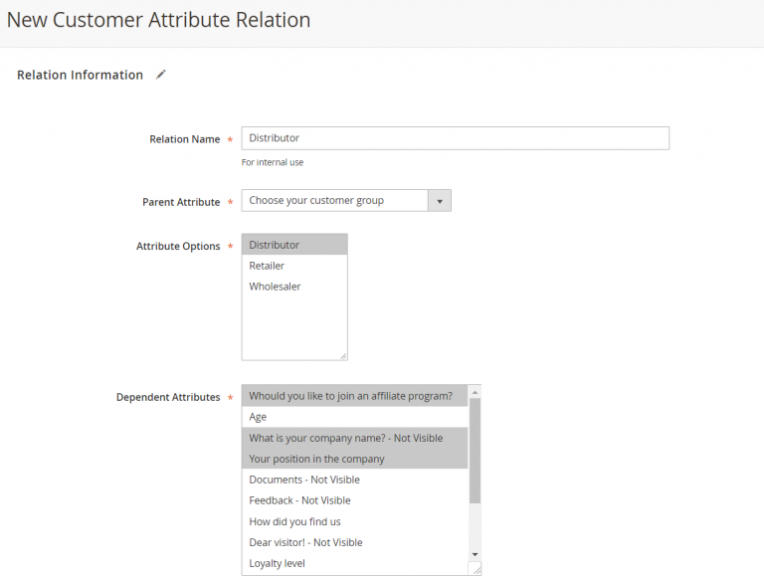Click the Dependent Attributes scrollbar thumb
This screenshot has width=764, height=582.
pyautogui.click(x=475, y=448)
